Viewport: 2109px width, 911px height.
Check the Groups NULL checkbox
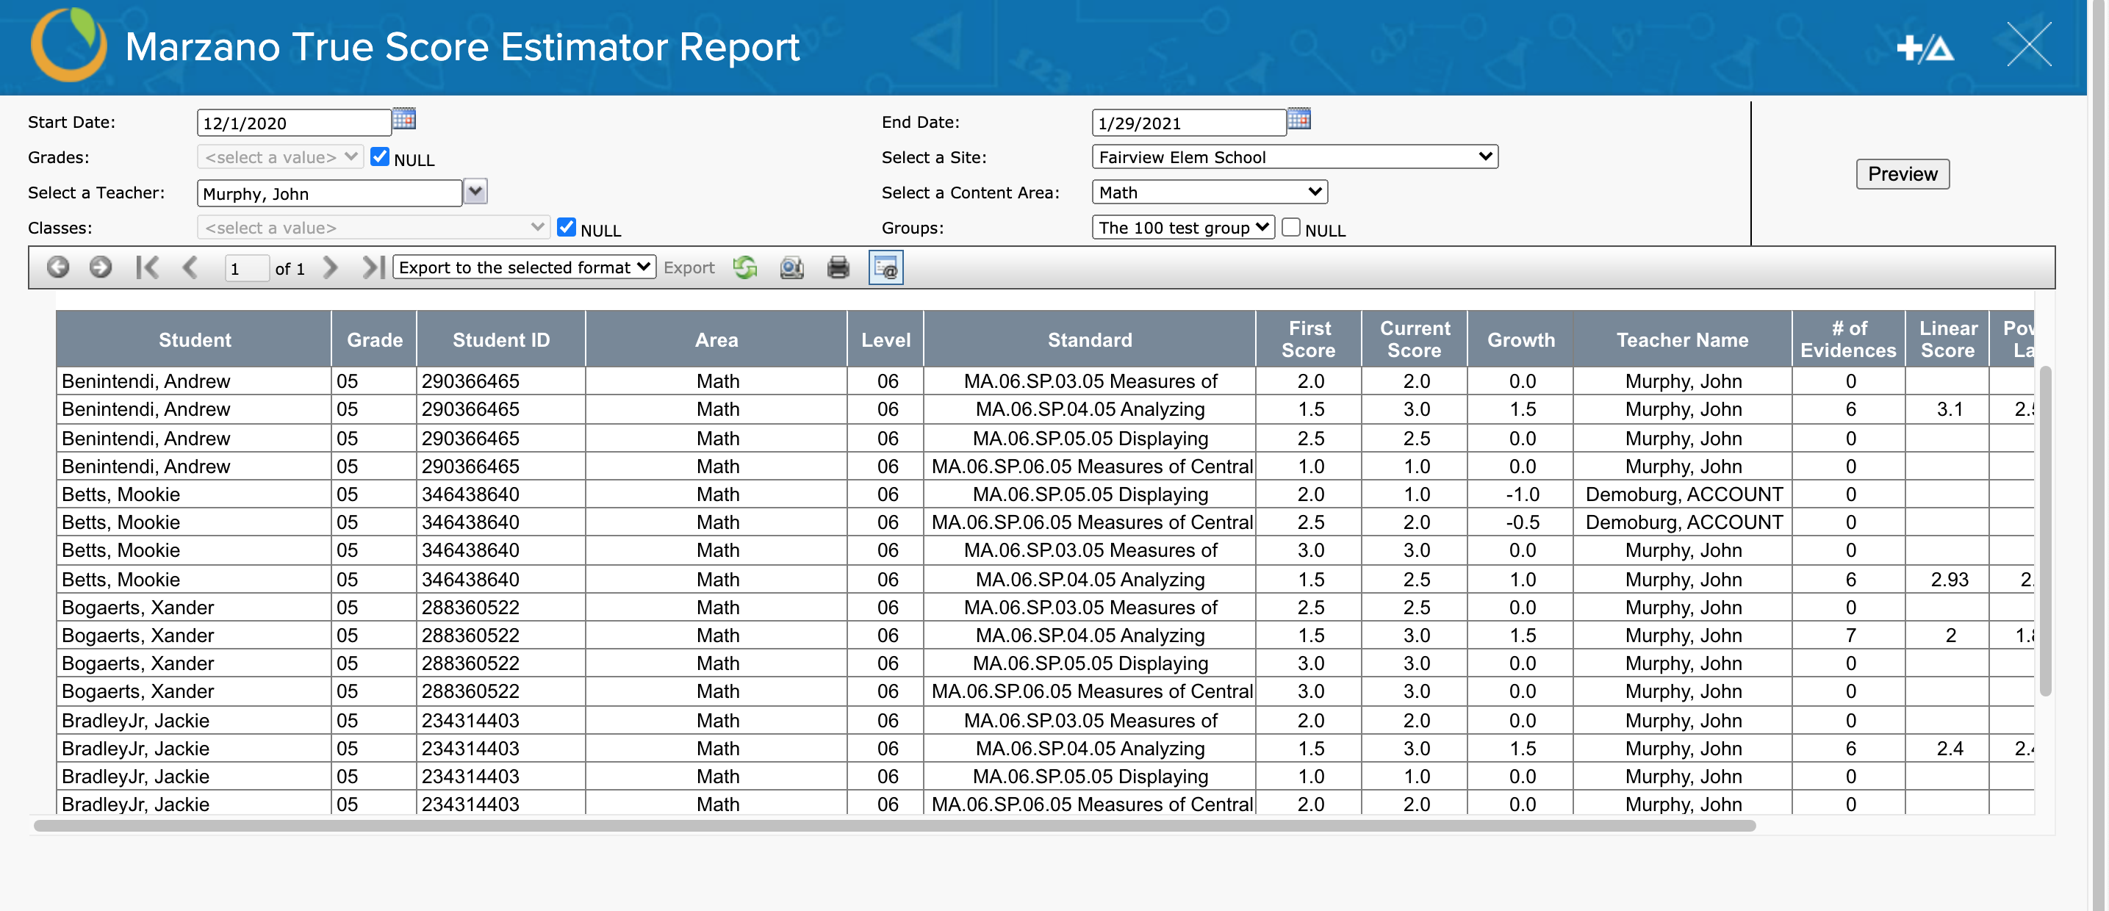pos(1291,227)
